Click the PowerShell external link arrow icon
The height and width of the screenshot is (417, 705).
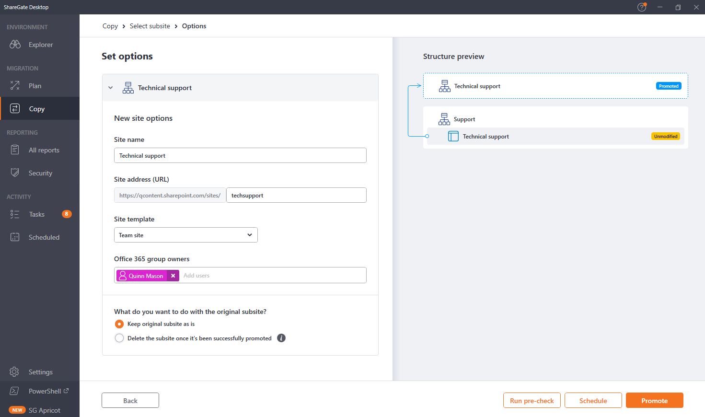click(x=66, y=391)
